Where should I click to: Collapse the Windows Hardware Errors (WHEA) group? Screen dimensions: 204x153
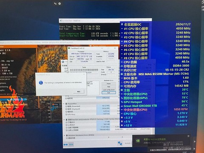[65, 136]
